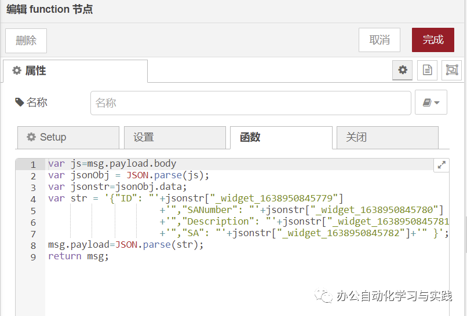Click the node properties gear icon button
Image resolution: width=467 pixels, height=316 pixels.
click(402, 70)
